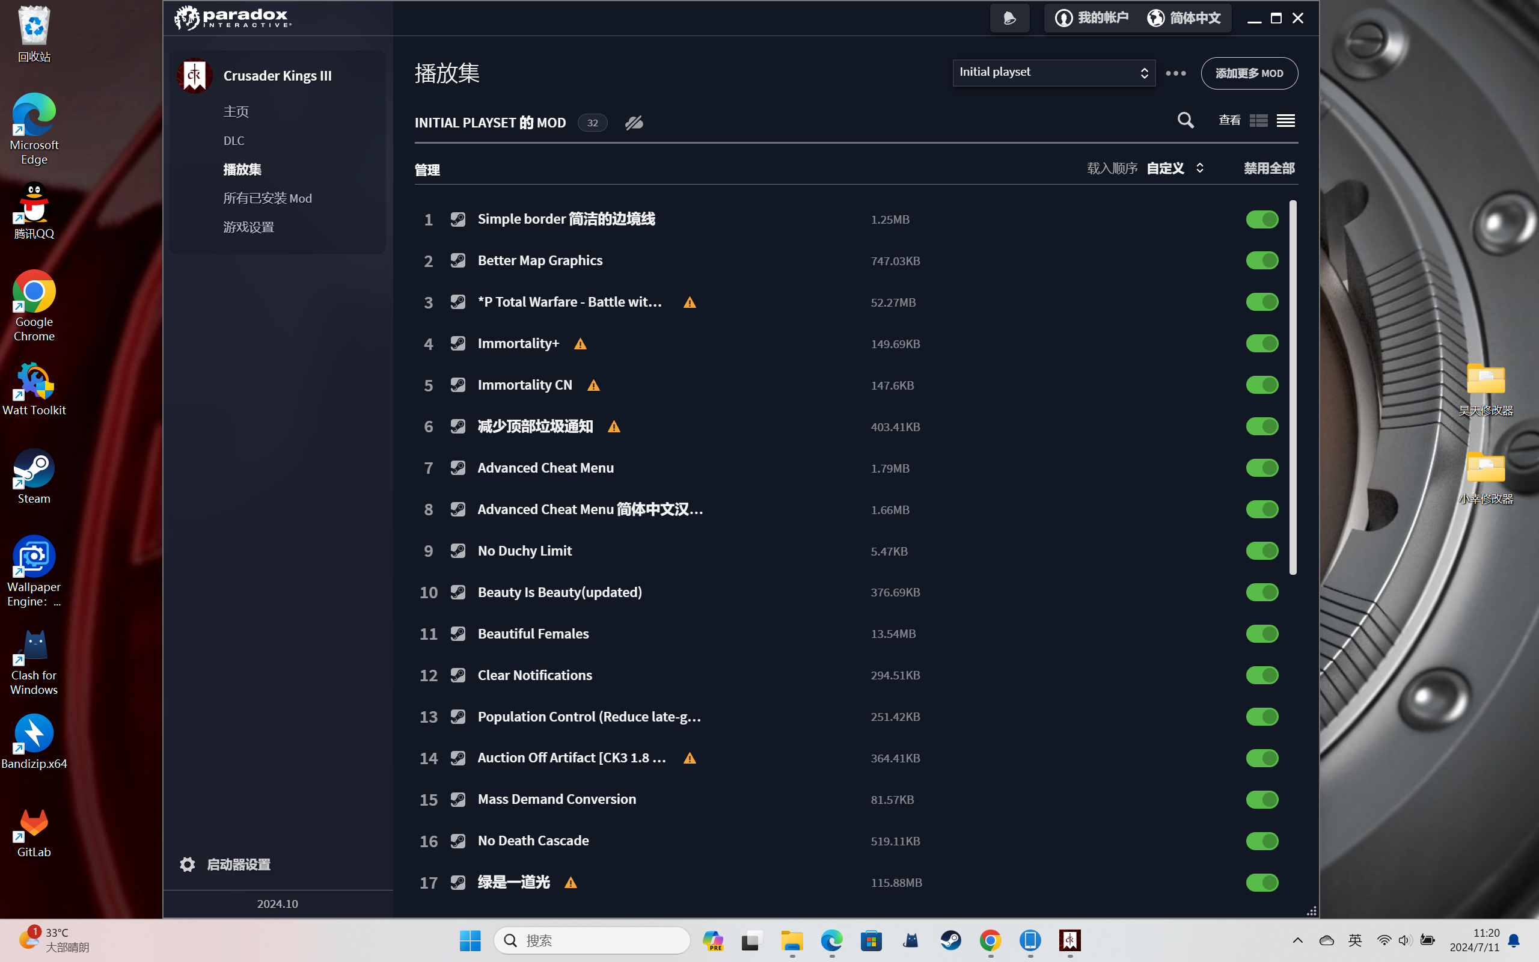Click warning icon next to 减少顶部垃圾通知
1539x962 pixels.
[614, 427]
